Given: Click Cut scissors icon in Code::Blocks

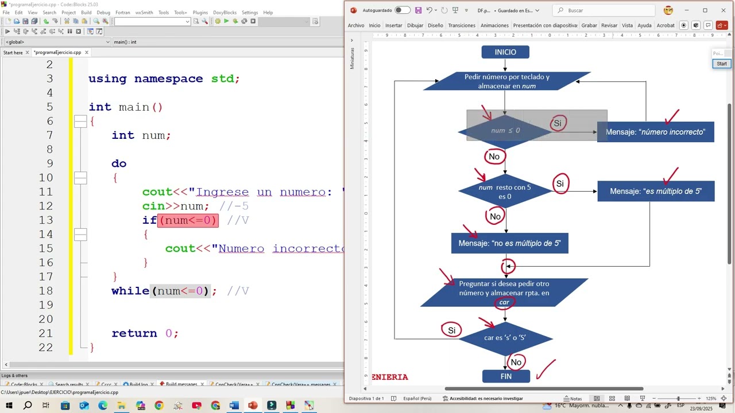Looking at the screenshot, I should point(67,21).
